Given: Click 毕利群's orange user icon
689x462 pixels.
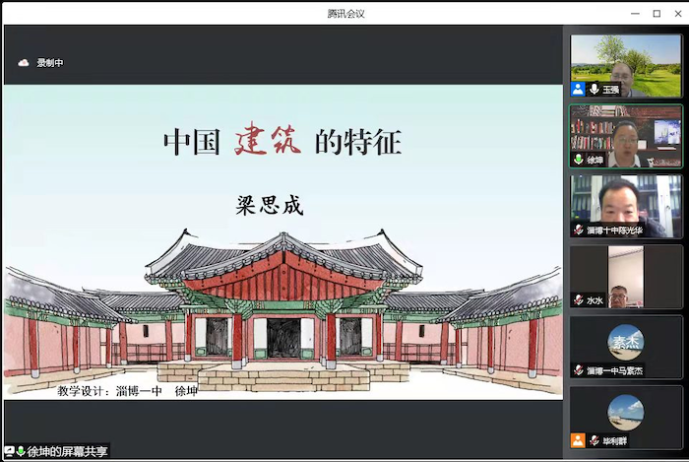Looking at the screenshot, I should 578,440.
